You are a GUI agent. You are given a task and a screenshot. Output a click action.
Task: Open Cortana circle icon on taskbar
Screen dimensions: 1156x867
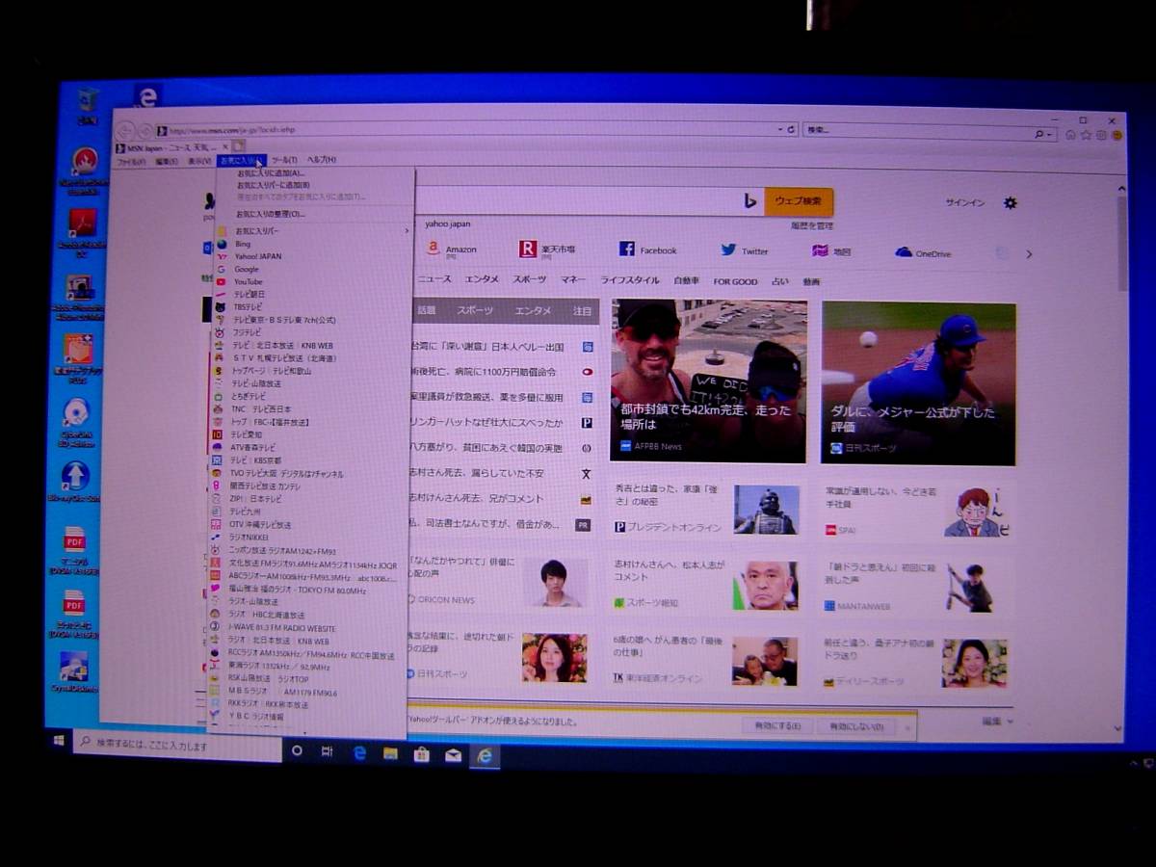[297, 750]
